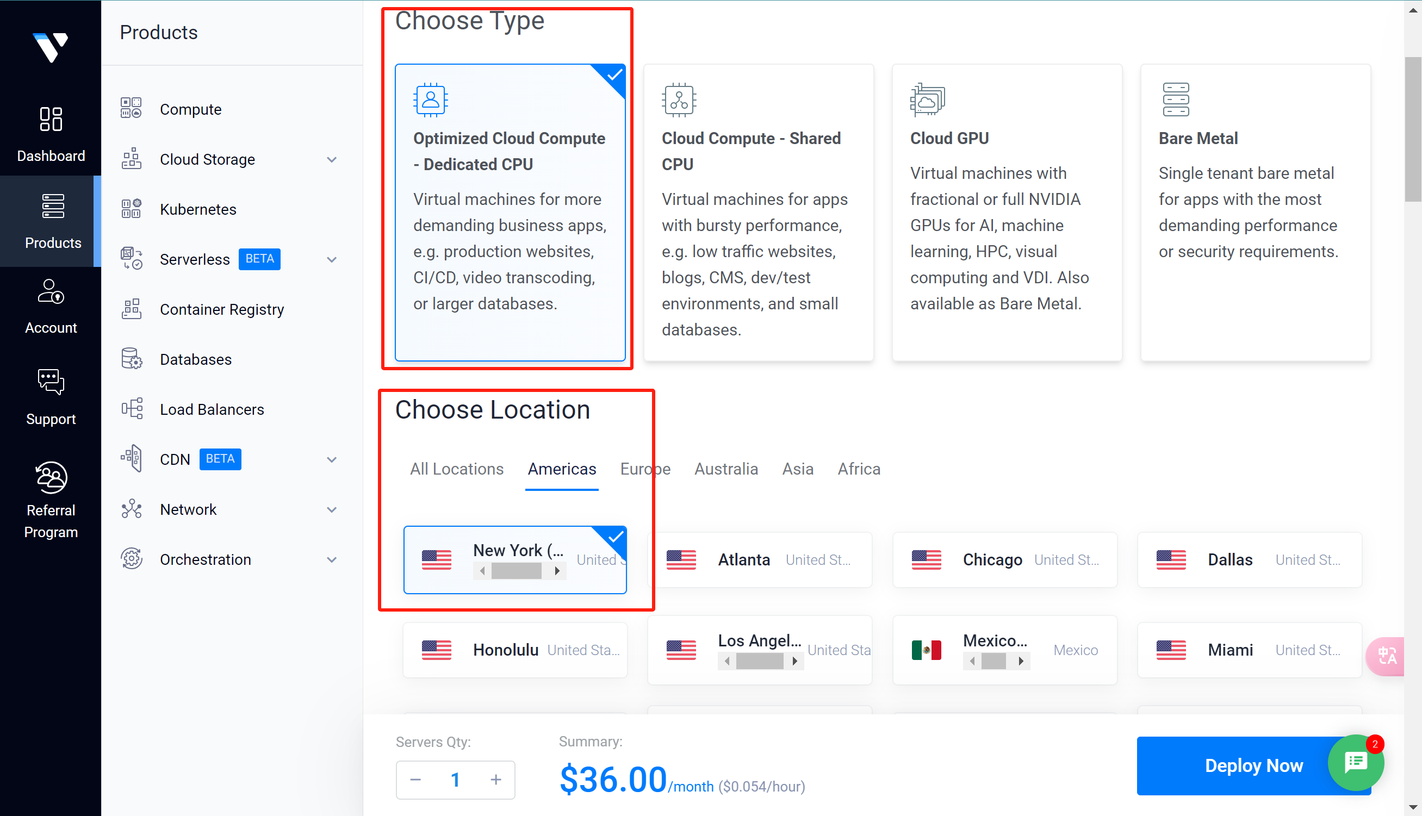
Task: Switch to the Europe locations tab
Action: pyautogui.click(x=645, y=469)
